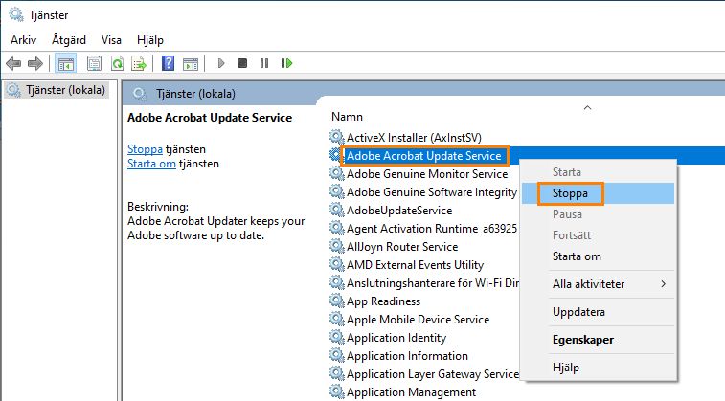Toggle the show/hide console tree button
This screenshot has height=401, width=725.
66,63
